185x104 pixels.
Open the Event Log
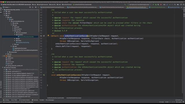coord(179,100)
